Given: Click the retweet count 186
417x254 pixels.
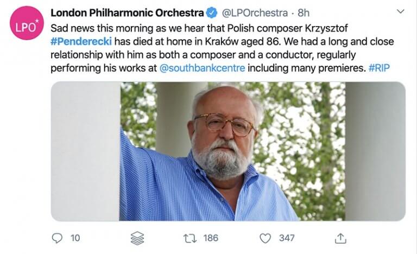Looking at the screenshot, I should pos(210,238).
